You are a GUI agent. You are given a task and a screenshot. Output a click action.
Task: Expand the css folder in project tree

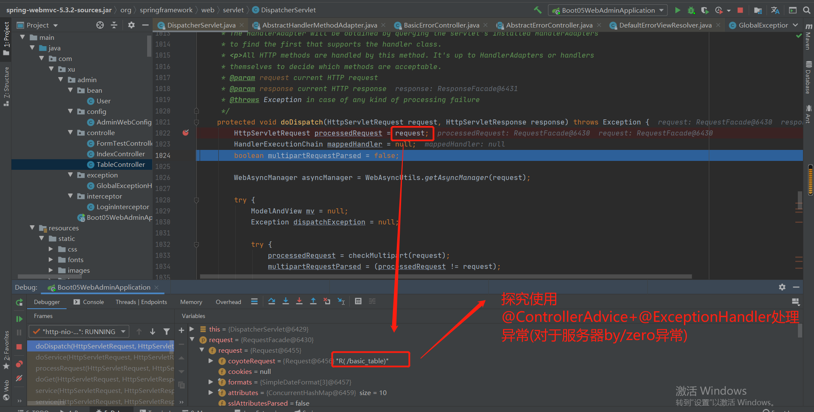51,249
